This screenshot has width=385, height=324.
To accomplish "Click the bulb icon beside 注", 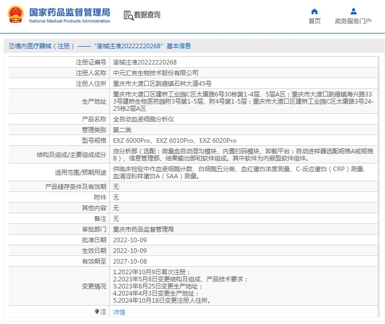I will [x=97, y=311].
